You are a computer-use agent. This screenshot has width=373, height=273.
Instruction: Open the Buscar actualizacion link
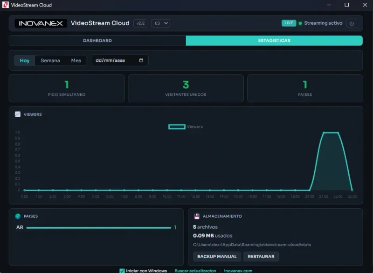click(x=195, y=271)
